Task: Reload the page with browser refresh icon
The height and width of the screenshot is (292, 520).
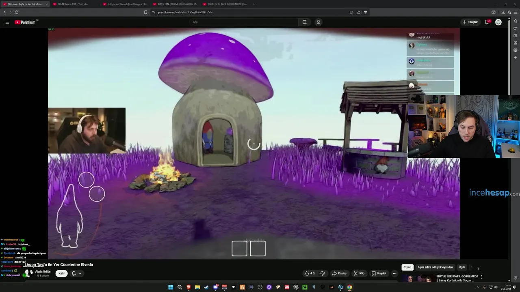Action: click(x=17, y=12)
